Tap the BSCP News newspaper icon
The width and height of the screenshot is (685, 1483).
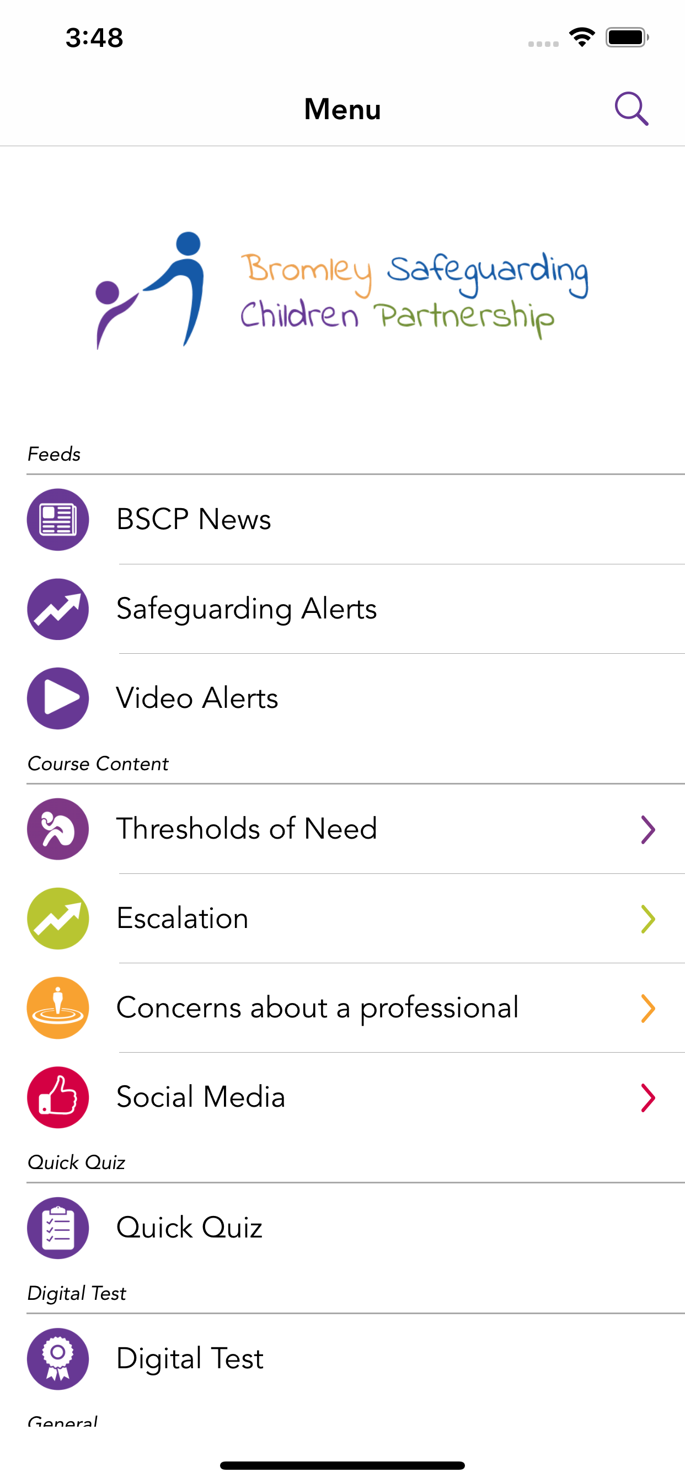click(x=58, y=519)
